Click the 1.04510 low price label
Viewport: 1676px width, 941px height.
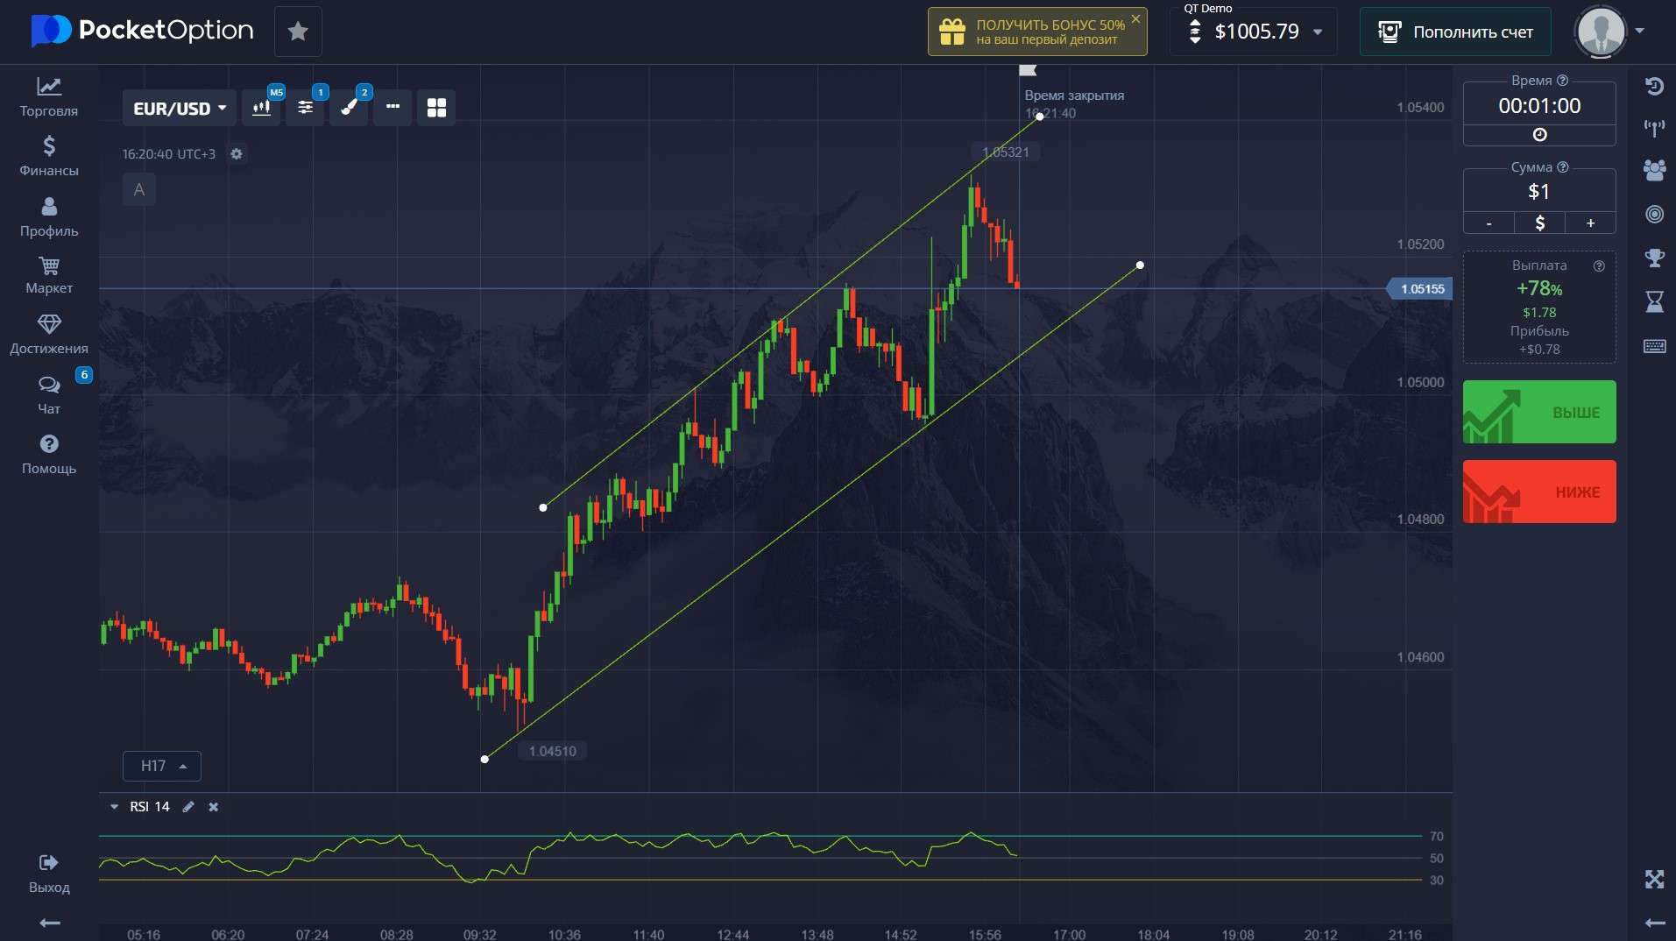[x=553, y=751]
